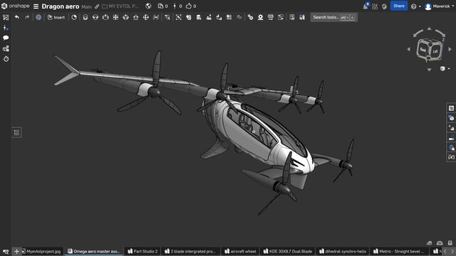Click the thumbs-up like icon

[189, 6]
